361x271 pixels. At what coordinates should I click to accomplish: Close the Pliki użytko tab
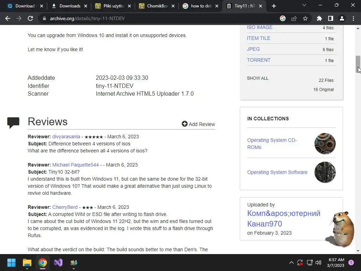129,6
